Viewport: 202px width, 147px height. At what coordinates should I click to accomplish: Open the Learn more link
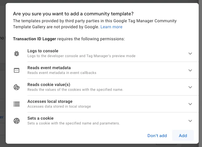click(x=111, y=27)
